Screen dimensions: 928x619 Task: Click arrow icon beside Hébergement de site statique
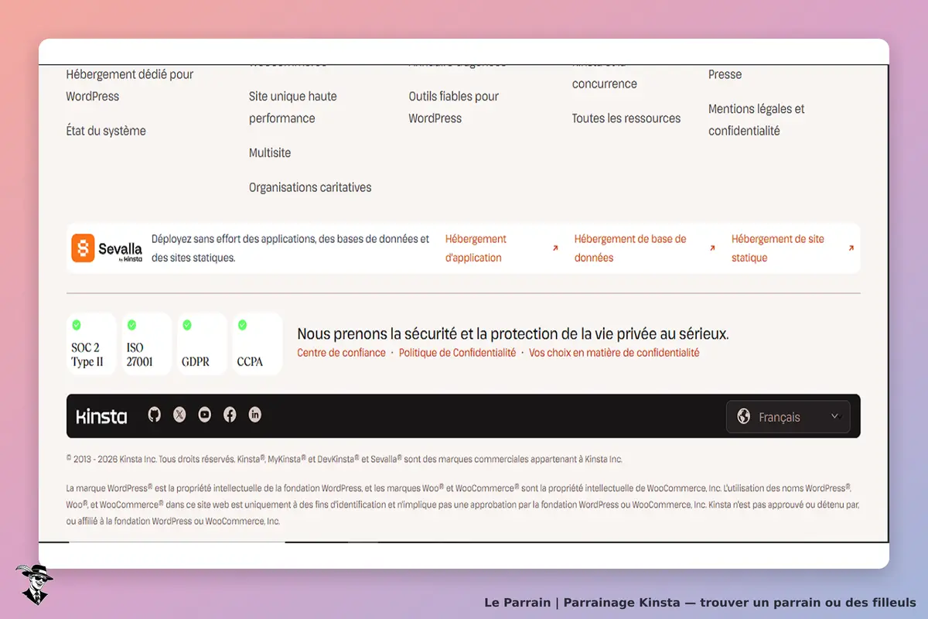coord(851,248)
